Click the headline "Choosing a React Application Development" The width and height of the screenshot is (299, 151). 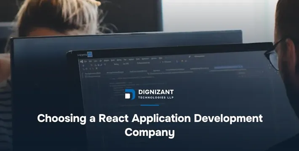pyautogui.click(x=150, y=119)
